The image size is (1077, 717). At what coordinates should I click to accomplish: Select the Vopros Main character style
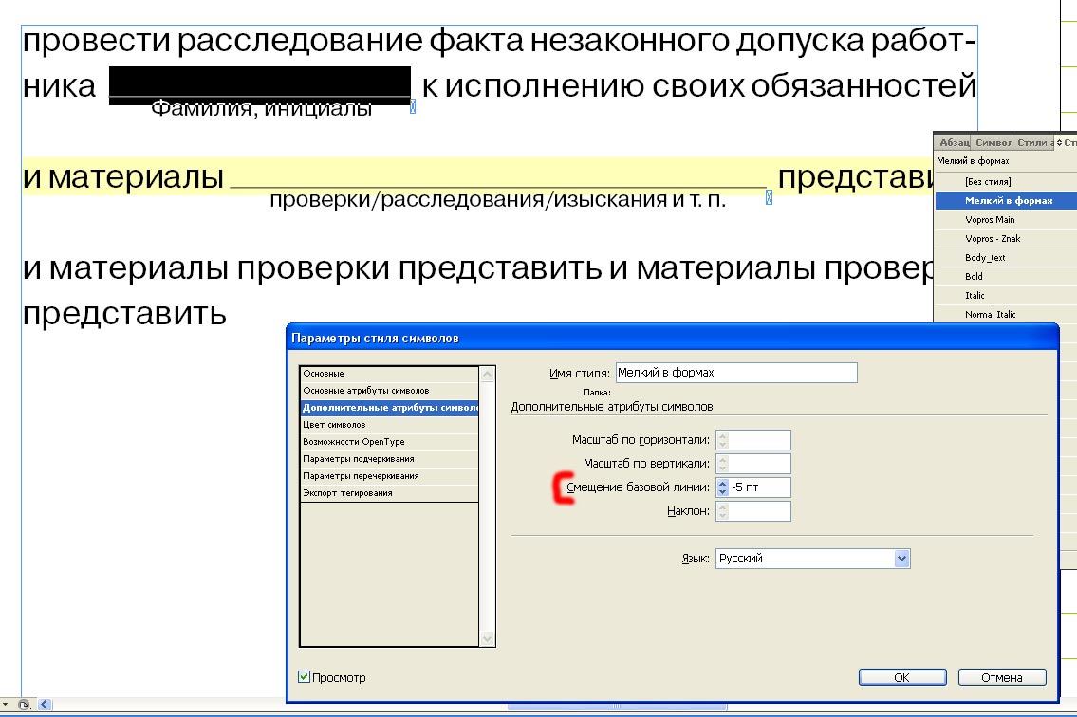[x=1006, y=220]
